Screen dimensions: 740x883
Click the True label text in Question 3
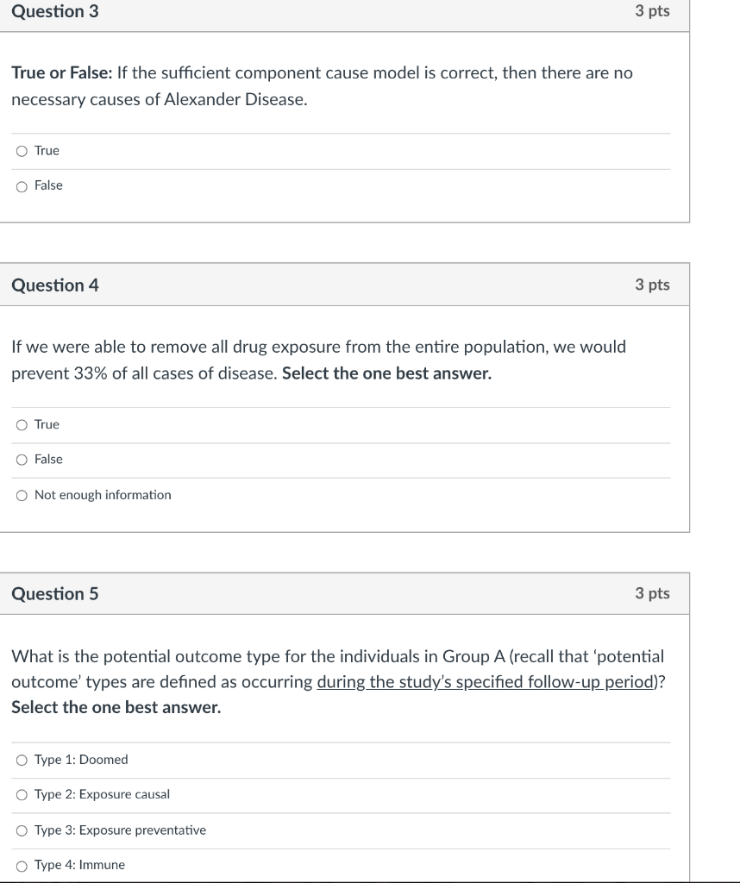click(46, 150)
